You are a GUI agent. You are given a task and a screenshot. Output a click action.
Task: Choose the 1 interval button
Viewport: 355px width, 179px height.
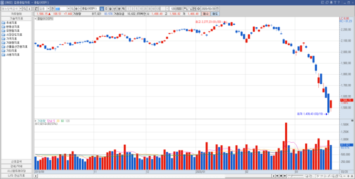coord(128,9)
